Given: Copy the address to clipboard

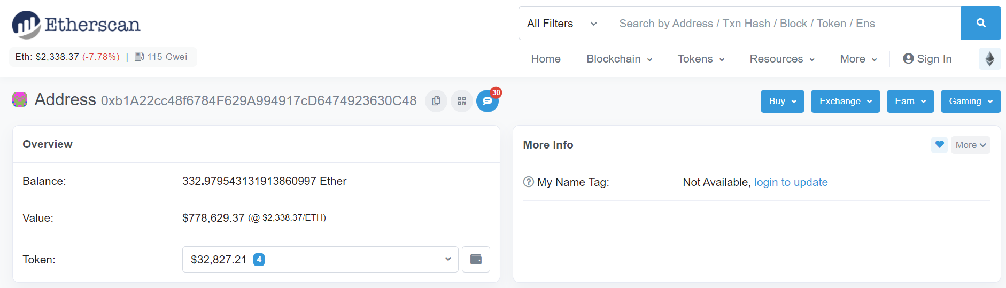Looking at the screenshot, I should click(436, 101).
